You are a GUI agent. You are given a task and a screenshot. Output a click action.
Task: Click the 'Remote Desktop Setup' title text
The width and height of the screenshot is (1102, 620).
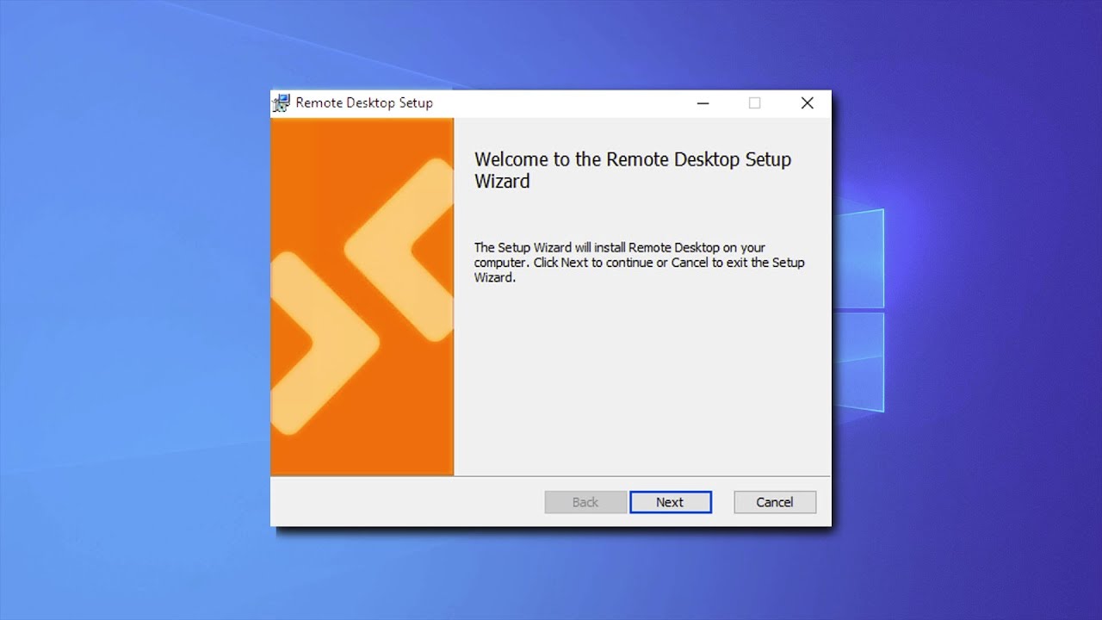pyautogui.click(x=364, y=103)
